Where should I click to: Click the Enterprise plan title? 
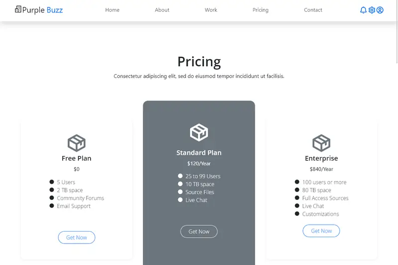tap(321, 159)
